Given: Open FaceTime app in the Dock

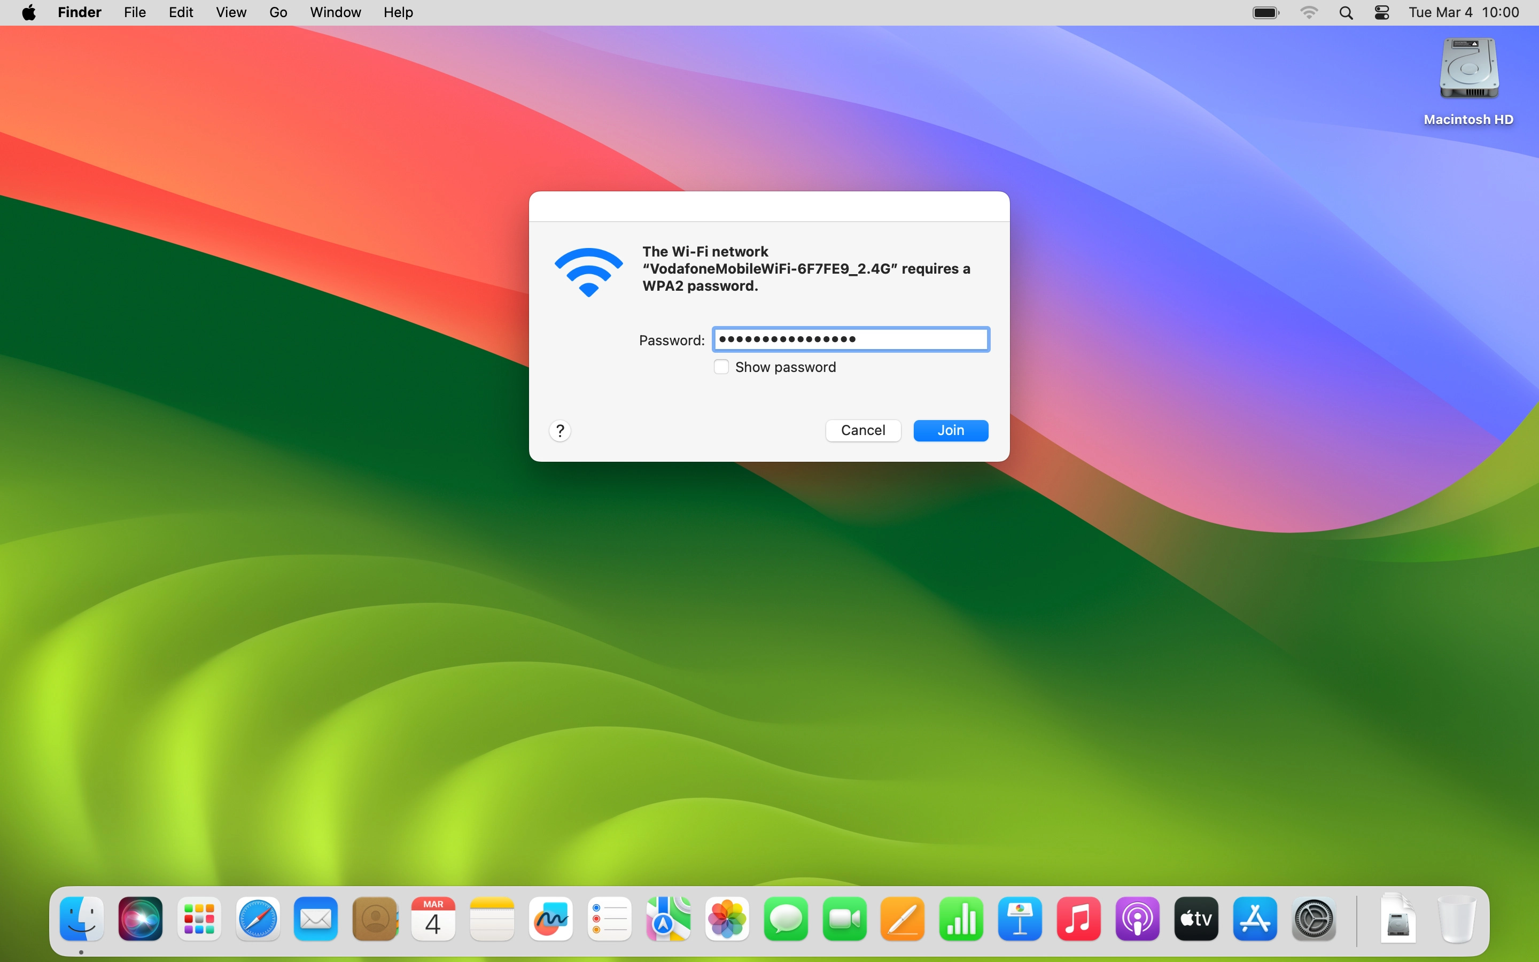Looking at the screenshot, I should [x=844, y=919].
